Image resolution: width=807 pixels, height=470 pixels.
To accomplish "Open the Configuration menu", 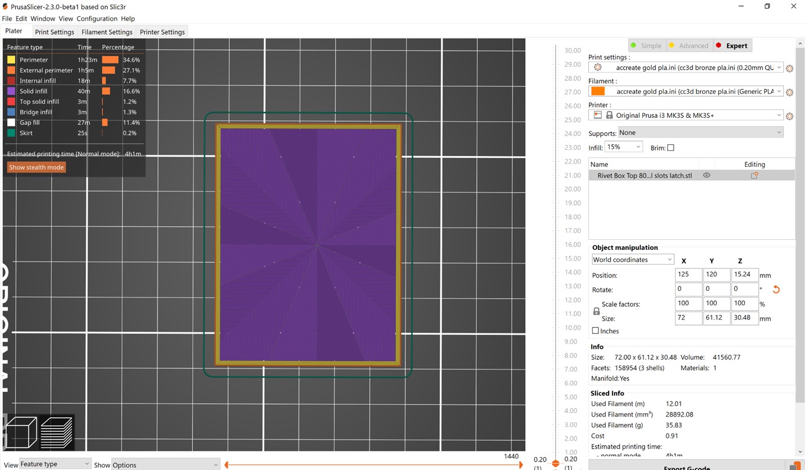I will (x=97, y=19).
